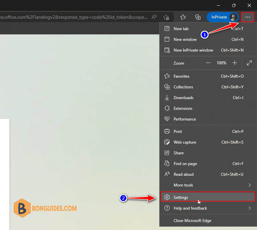Open the Settings and more ellipsis menu
Viewport: 257px width, 230px height.
pos(248,17)
